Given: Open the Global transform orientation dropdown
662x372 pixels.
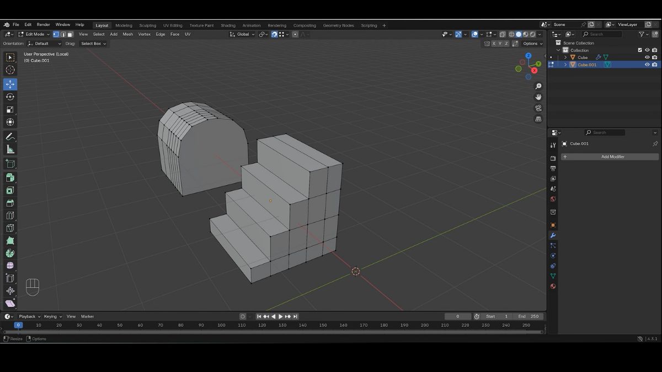Looking at the screenshot, I should pyautogui.click(x=243, y=34).
